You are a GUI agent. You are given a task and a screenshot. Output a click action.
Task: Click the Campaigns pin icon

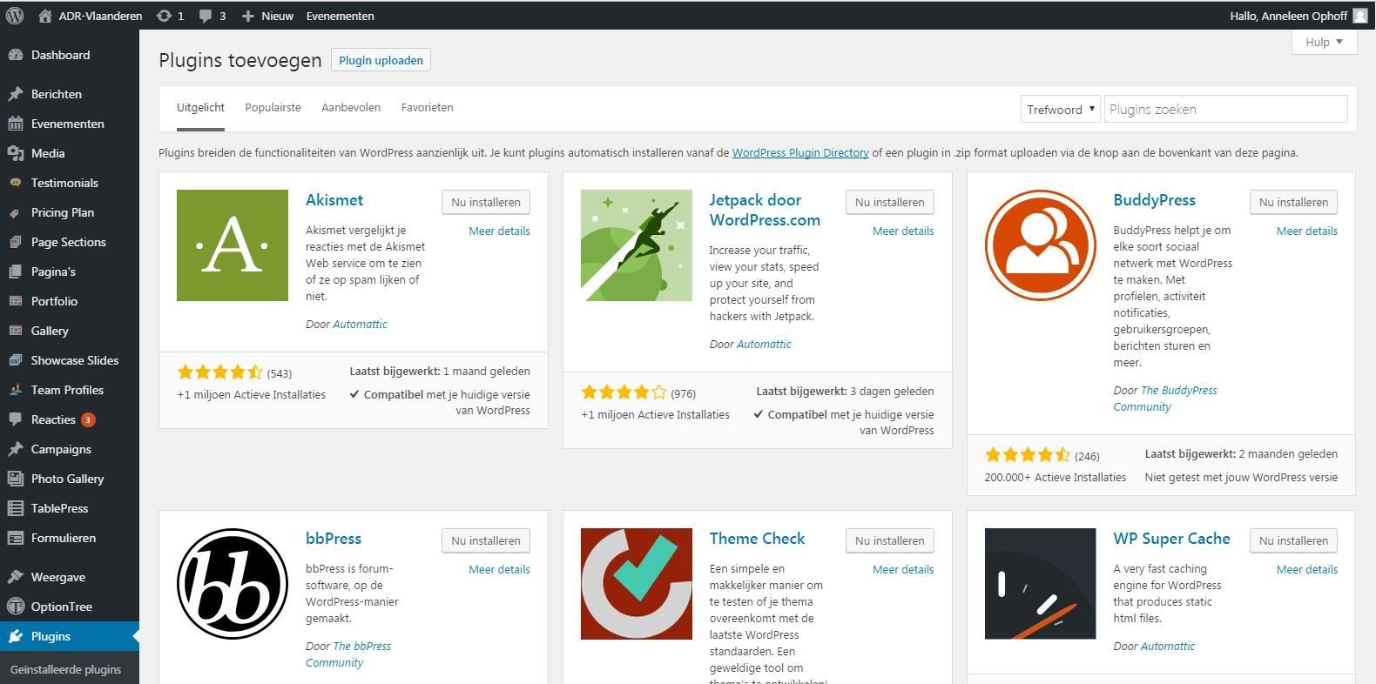pyautogui.click(x=16, y=449)
